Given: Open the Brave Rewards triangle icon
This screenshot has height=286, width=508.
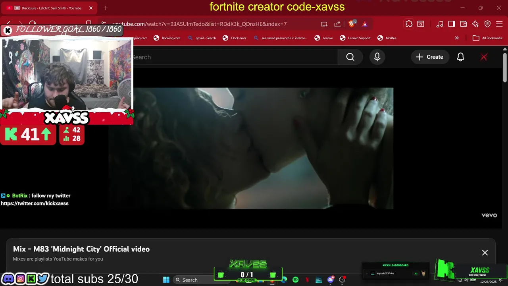Looking at the screenshot, I should point(365,24).
